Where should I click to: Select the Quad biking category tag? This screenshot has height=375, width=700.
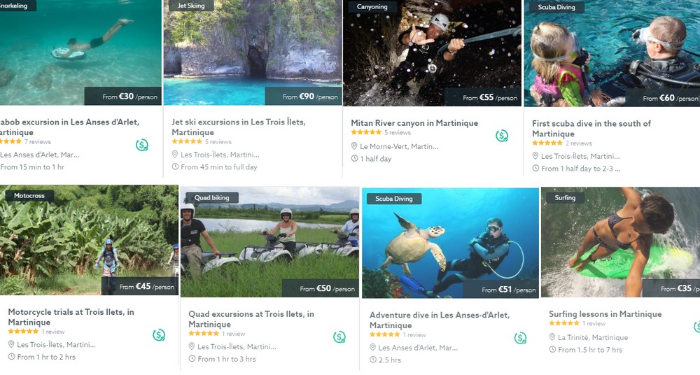coord(211,198)
